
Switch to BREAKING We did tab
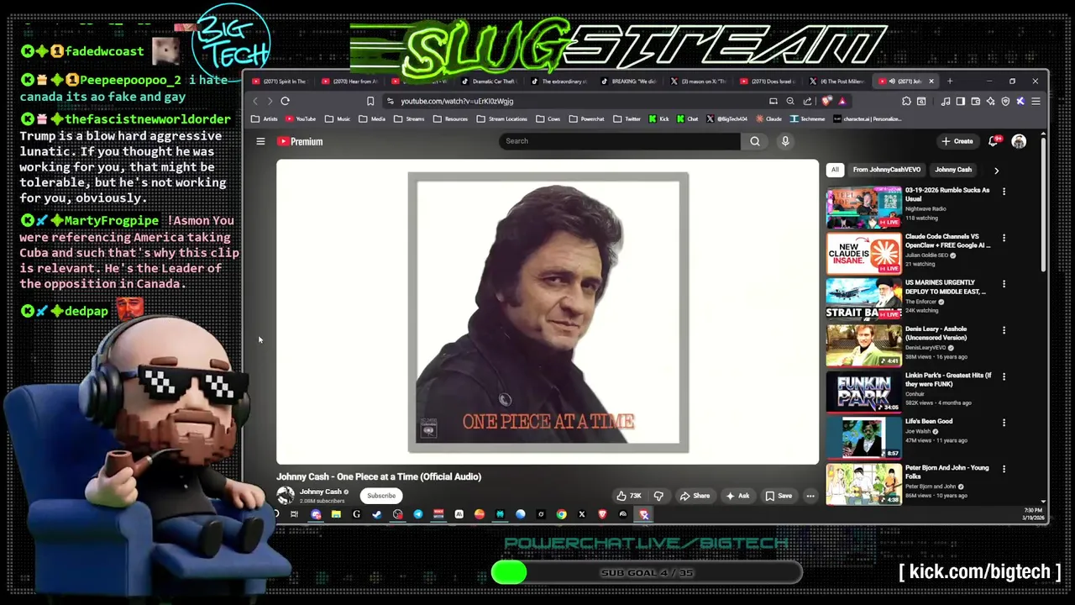pyautogui.click(x=628, y=82)
